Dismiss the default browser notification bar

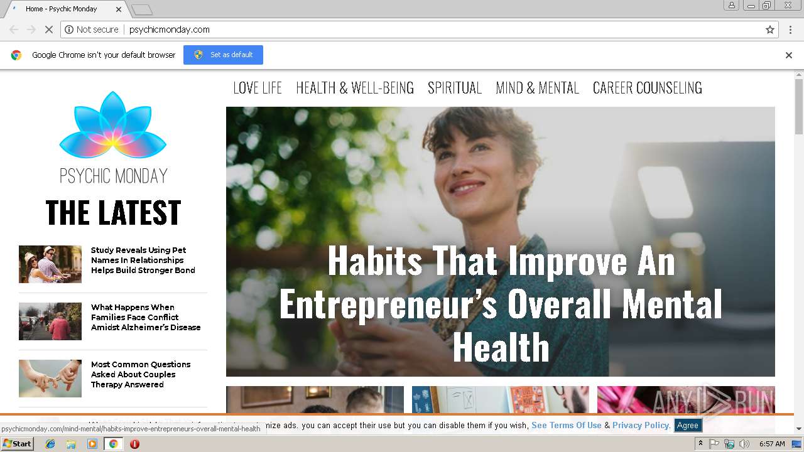pos(789,55)
